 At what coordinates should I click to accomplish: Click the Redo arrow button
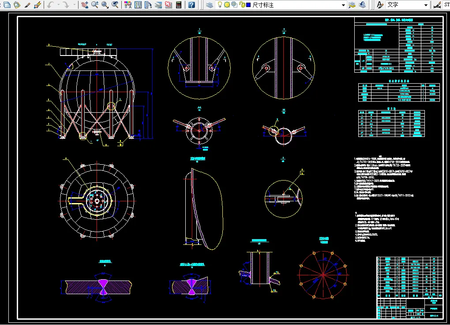point(66,5)
